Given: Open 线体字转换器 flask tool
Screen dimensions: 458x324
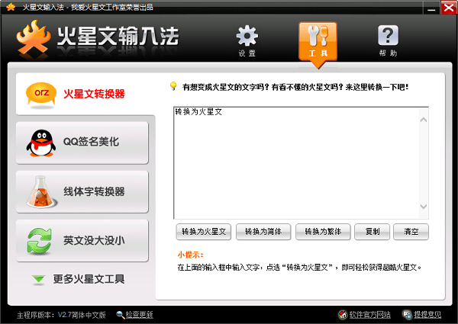Looking at the screenshot, I should [x=82, y=191].
